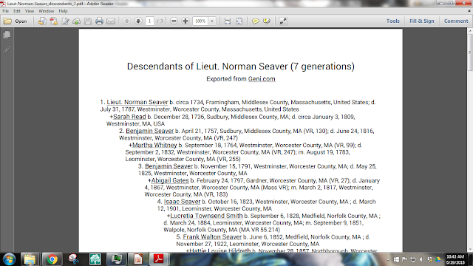
Task: Click the upload to cloud icon
Action: (77, 21)
